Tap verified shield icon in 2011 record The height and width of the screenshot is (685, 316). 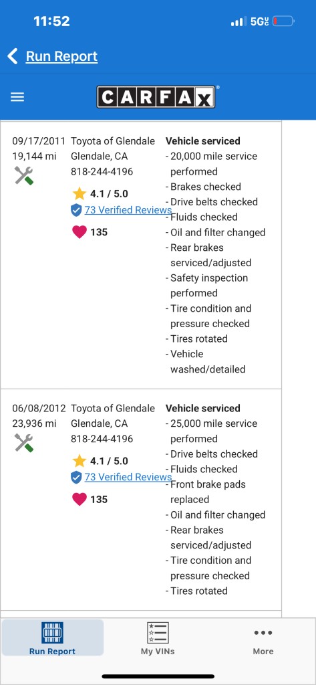click(76, 211)
